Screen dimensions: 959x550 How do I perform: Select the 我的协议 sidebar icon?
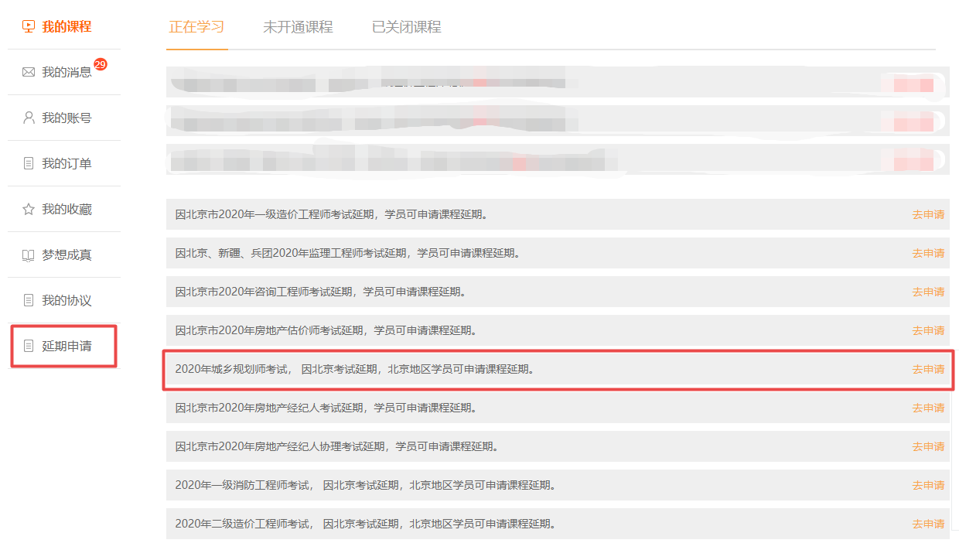[29, 300]
